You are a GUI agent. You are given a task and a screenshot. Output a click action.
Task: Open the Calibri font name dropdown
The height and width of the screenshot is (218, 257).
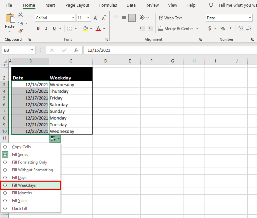[73, 18]
